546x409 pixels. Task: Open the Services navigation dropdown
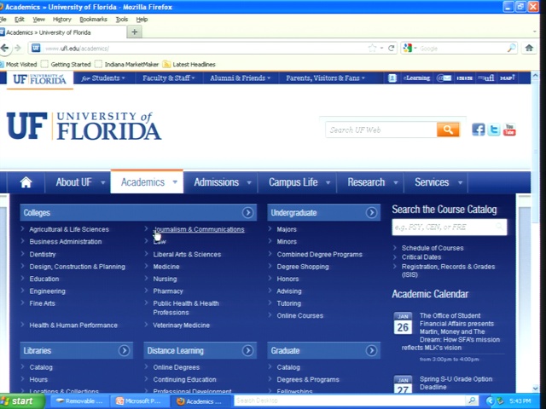[x=438, y=182]
